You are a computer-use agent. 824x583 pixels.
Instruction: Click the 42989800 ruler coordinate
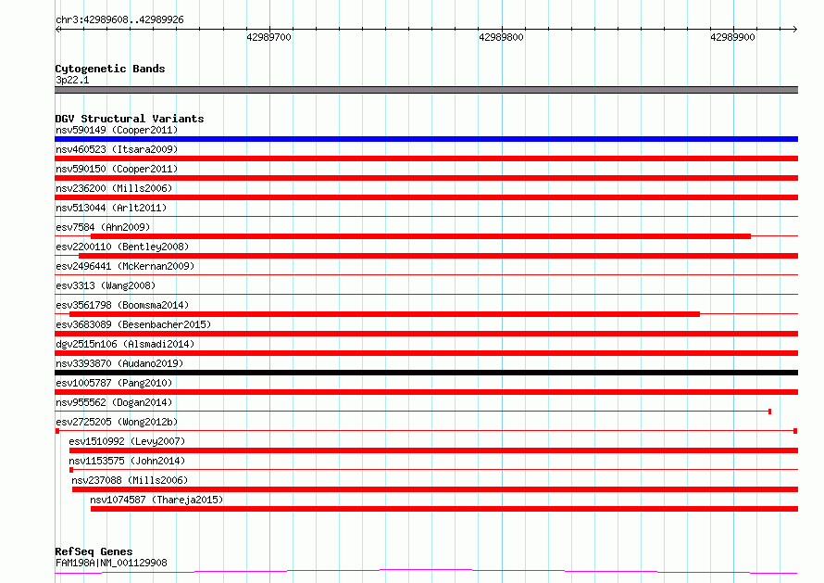pos(501,37)
